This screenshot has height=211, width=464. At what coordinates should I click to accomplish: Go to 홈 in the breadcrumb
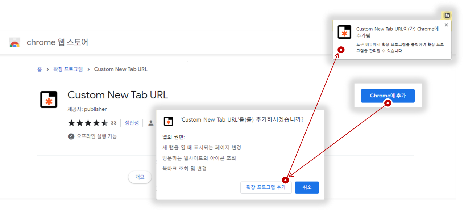(40, 69)
